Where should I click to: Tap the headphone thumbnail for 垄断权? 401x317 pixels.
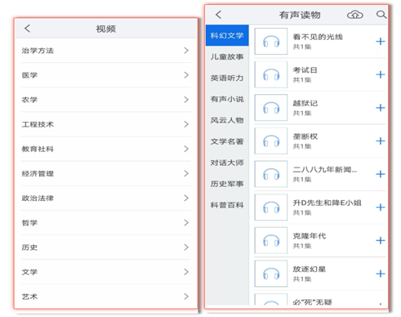click(x=271, y=141)
